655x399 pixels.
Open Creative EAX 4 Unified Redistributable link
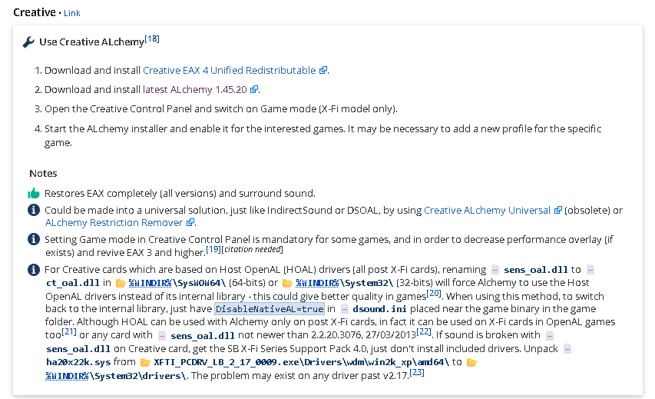(230, 70)
